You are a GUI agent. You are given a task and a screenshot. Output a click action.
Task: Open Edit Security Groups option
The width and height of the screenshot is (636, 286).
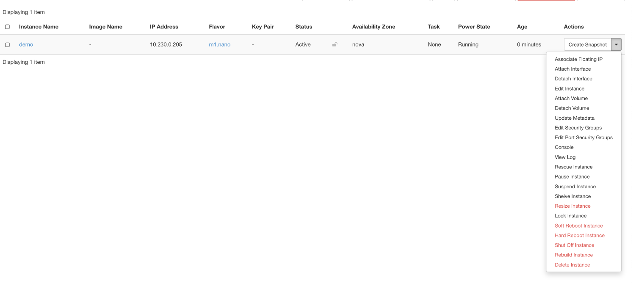tap(578, 128)
